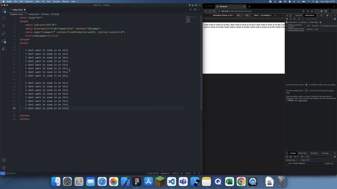Toggle the Memory checkbox in Performance panel

click(x=300, y=22)
